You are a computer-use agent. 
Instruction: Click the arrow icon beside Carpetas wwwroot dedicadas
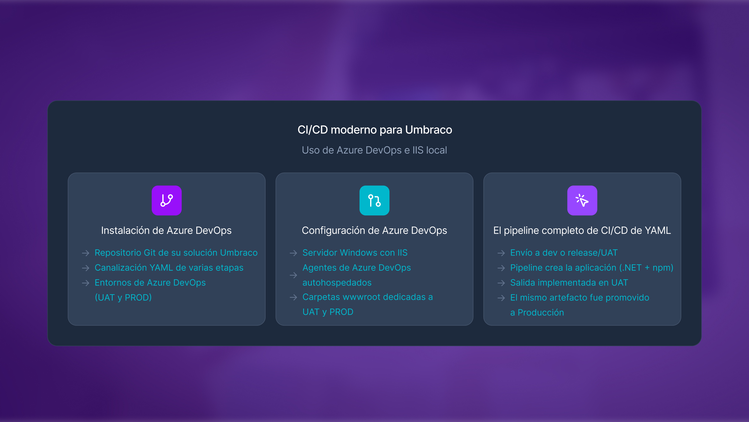(x=293, y=297)
